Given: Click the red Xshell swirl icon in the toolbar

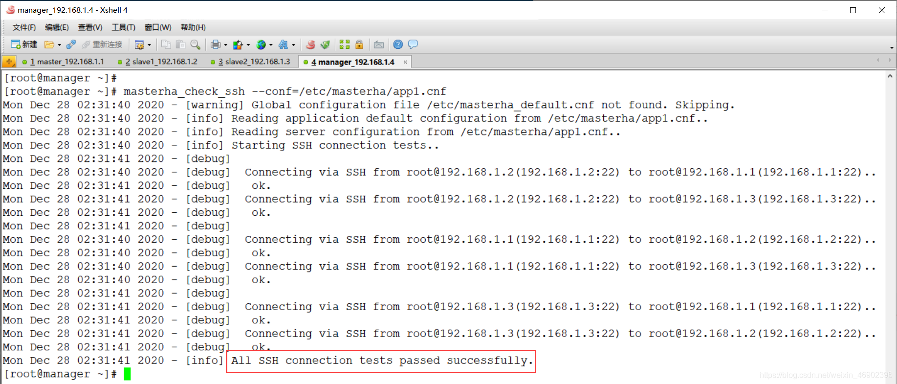Looking at the screenshot, I should (310, 45).
